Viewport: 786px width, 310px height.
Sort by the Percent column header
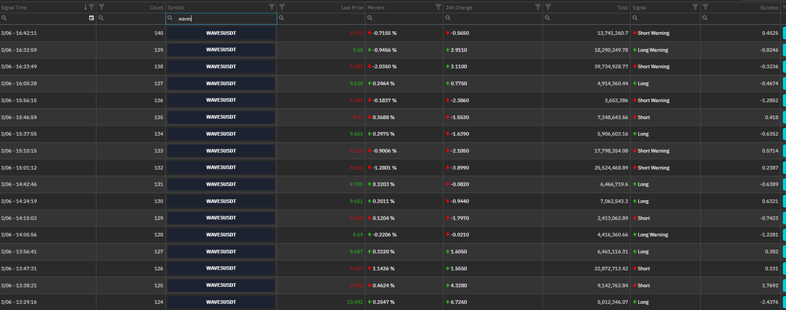tap(376, 7)
